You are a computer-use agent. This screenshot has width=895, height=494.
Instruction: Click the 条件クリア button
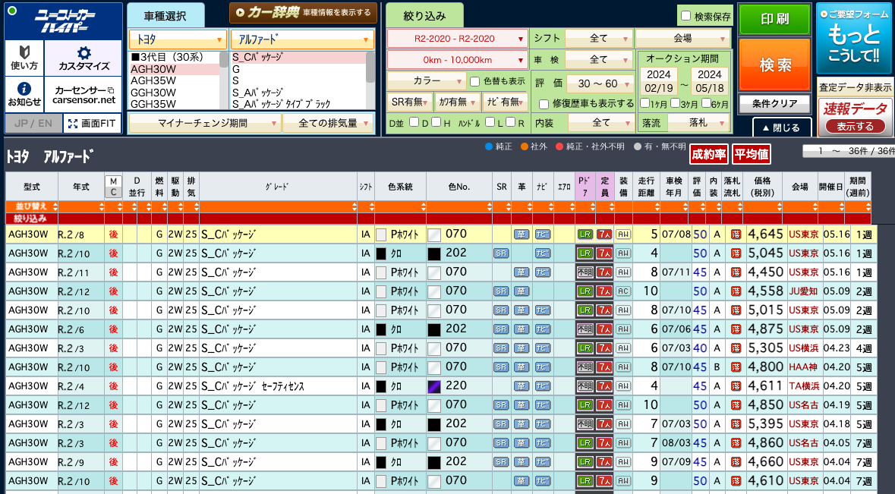(x=774, y=104)
